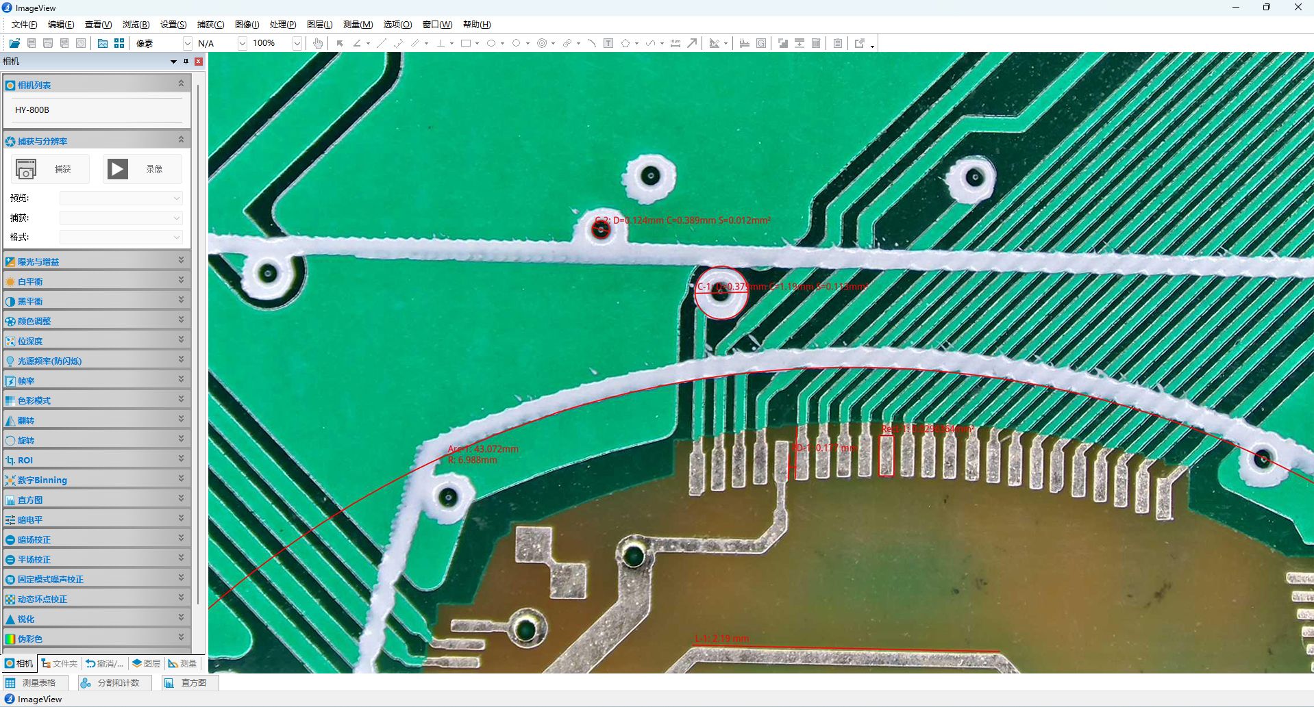Pin the 相机 panel with pushpin
The height and width of the screenshot is (707, 1314).
(x=186, y=62)
